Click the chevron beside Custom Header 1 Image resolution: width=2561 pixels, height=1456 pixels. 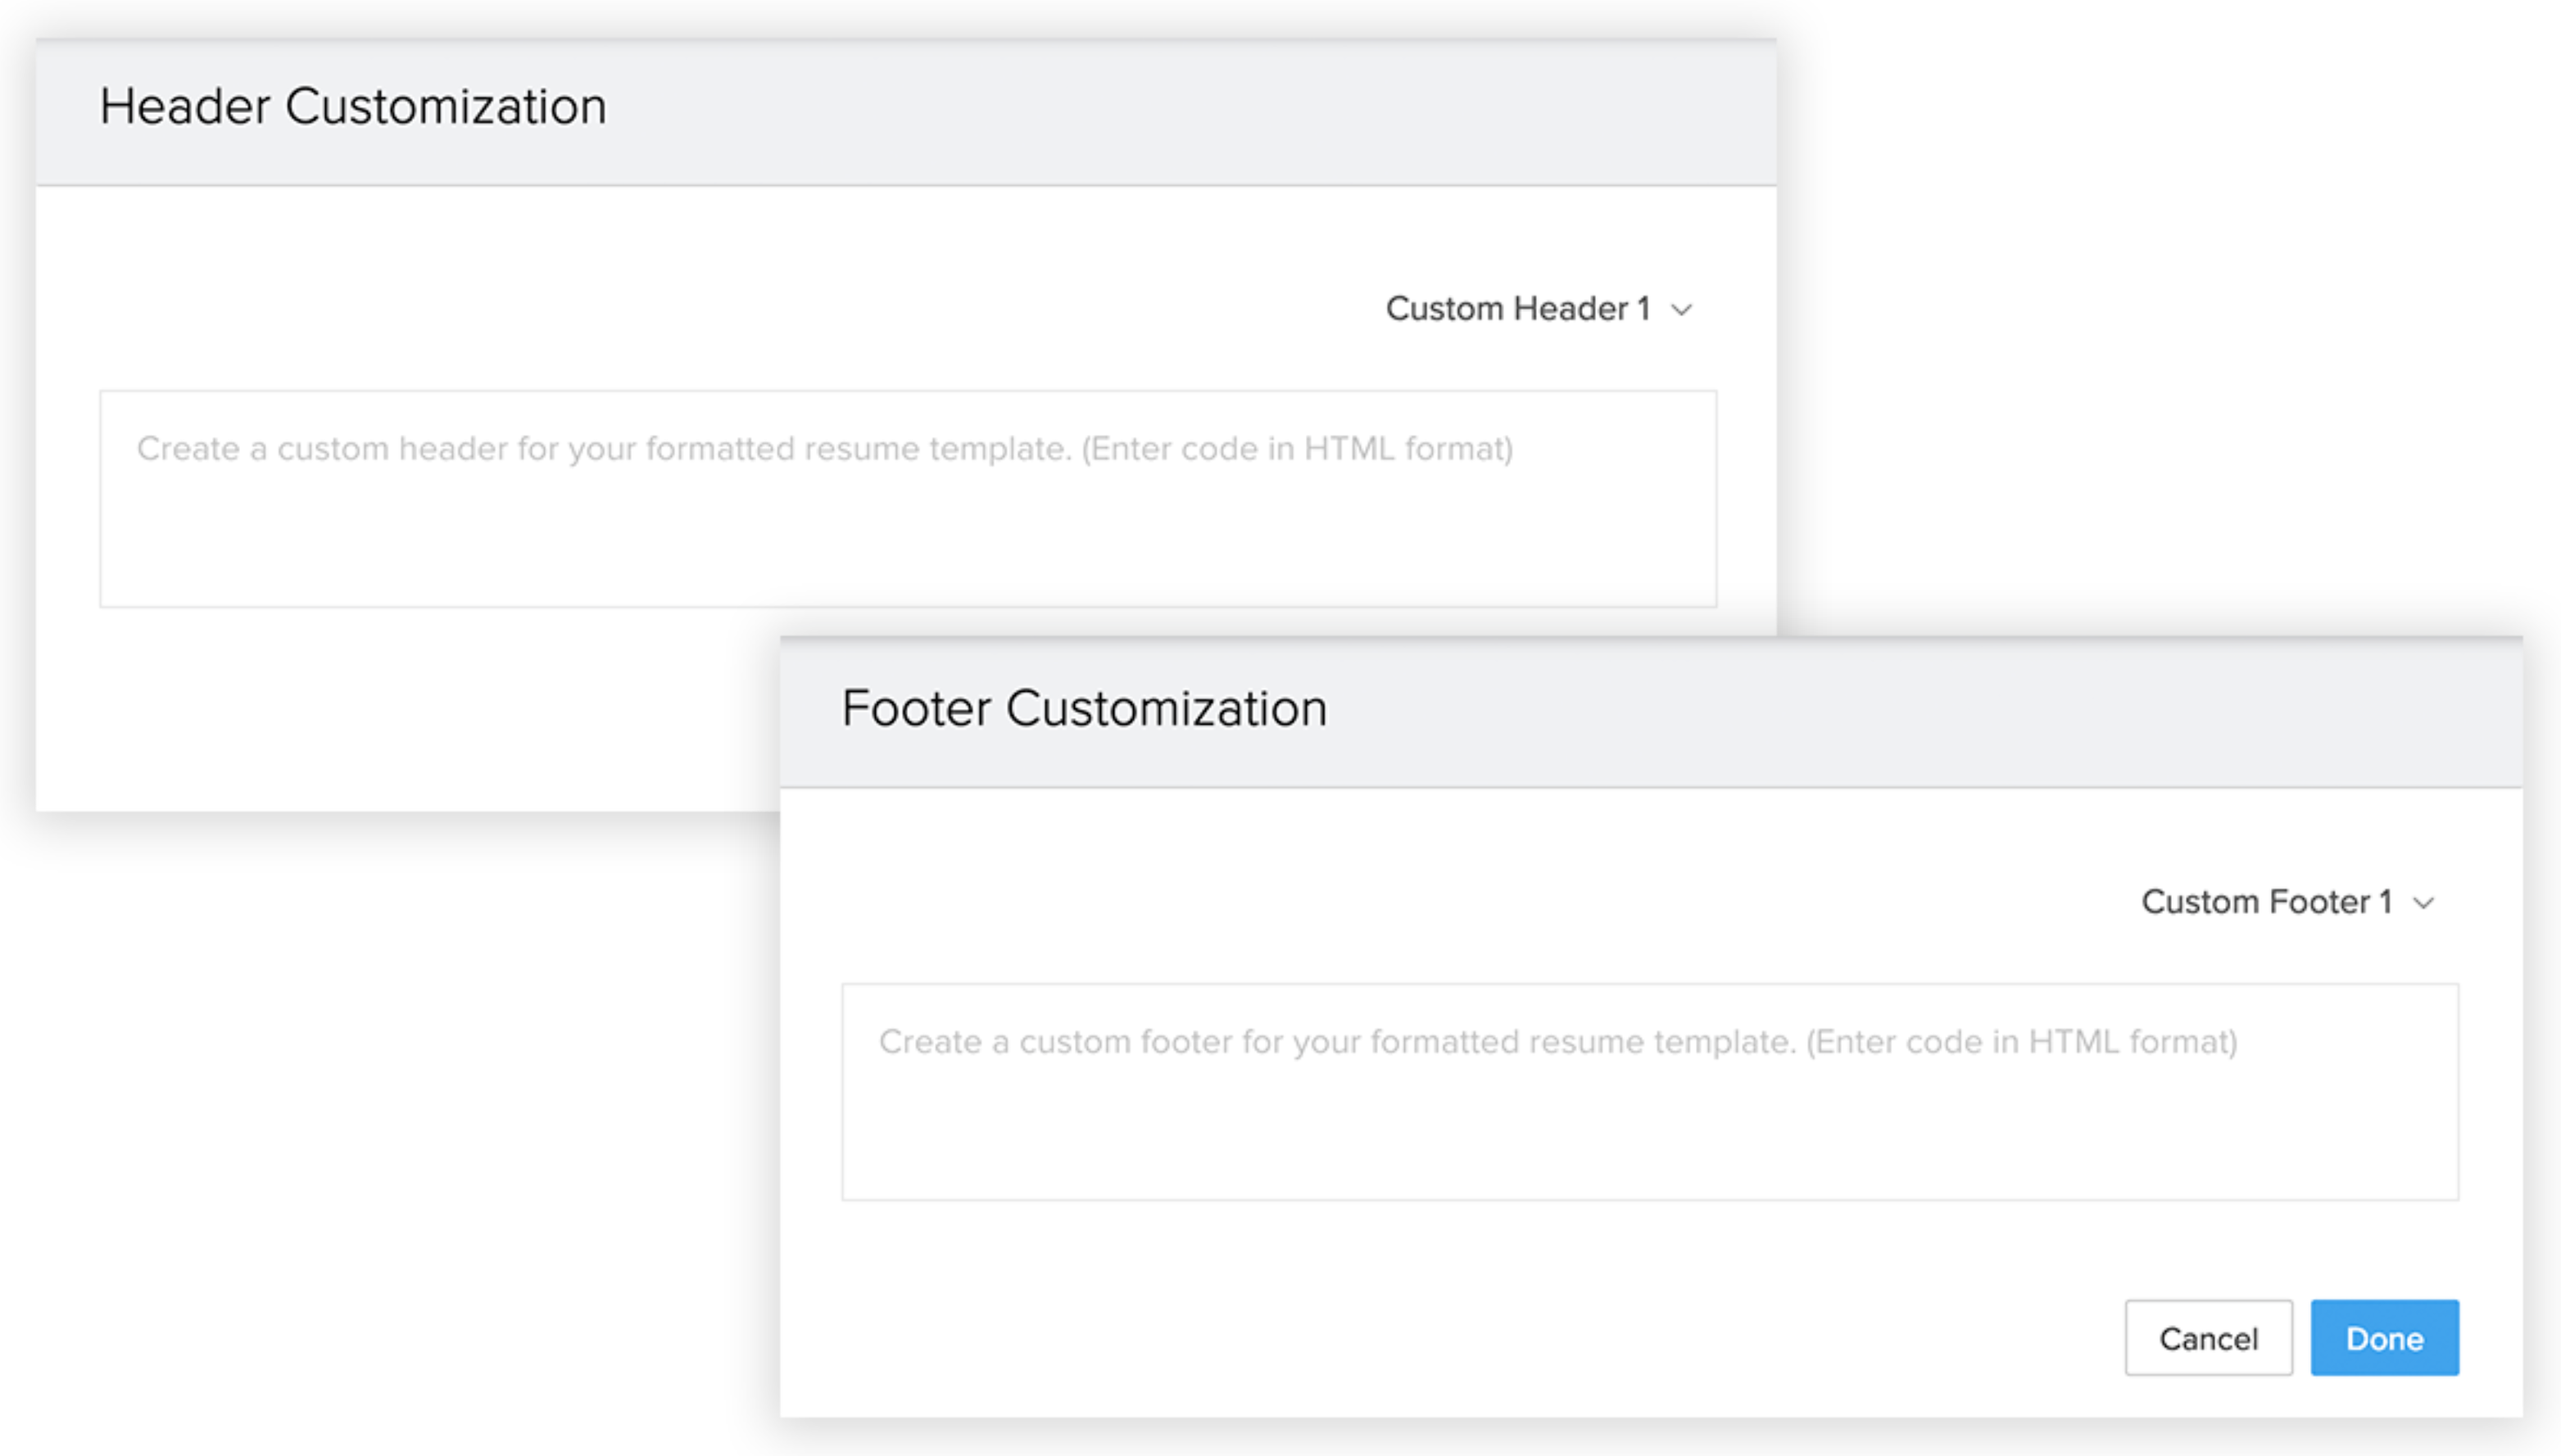tap(1682, 310)
